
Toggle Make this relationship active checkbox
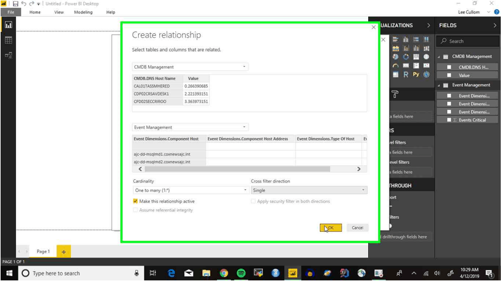pyautogui.click(x=136, y=202)
